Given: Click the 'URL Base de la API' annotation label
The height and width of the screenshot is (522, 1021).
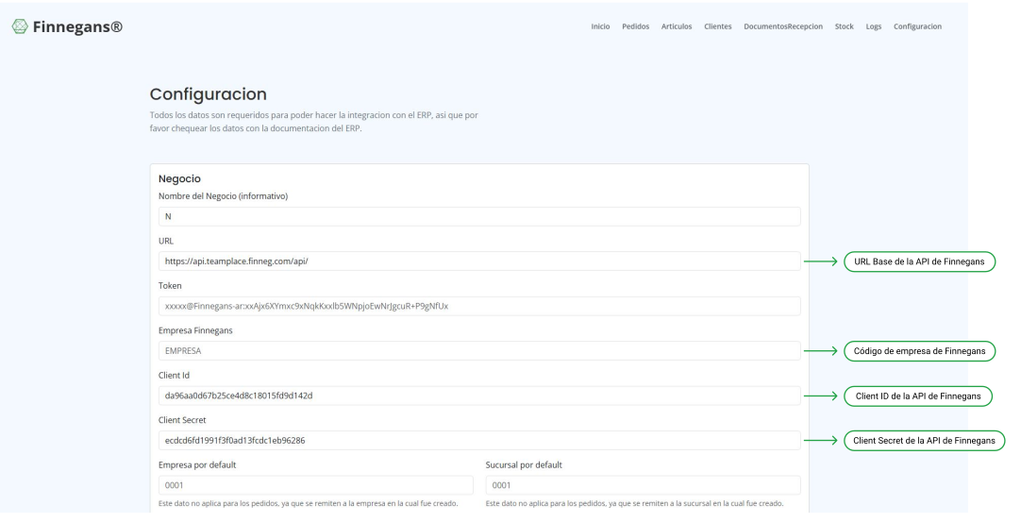Looking at the screenshot, I should pos(919,261).
